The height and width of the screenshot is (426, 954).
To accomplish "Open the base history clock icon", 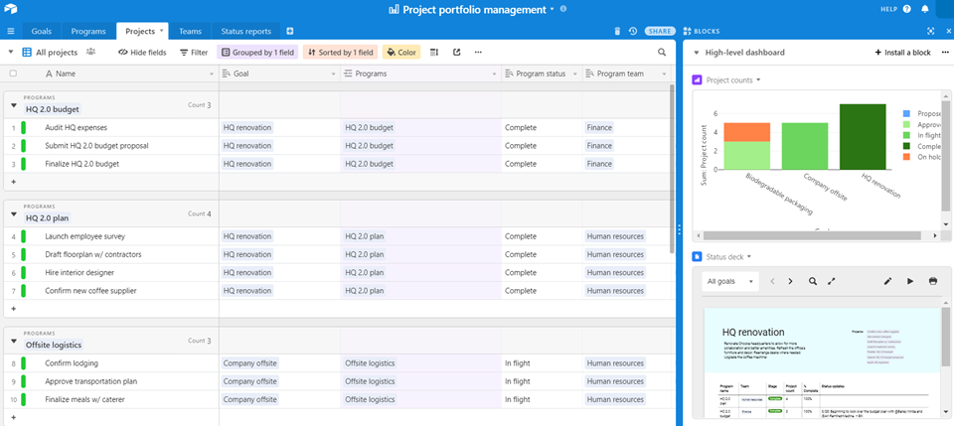I will click(633, 31).
